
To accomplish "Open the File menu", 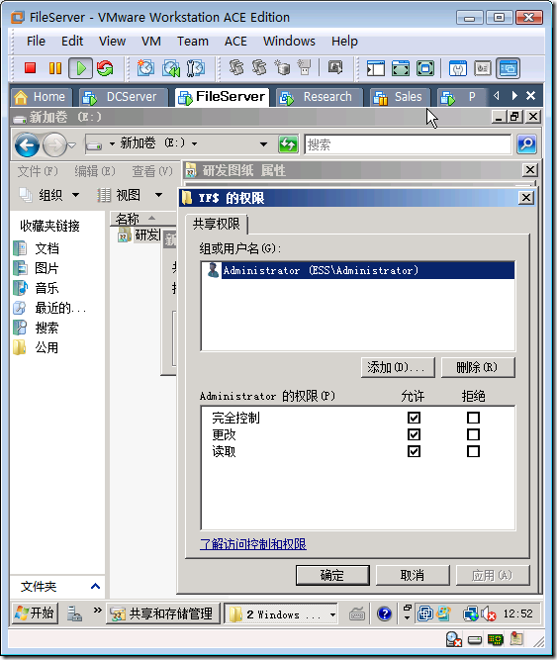I will pyautogui.click(x=36, y=41).
